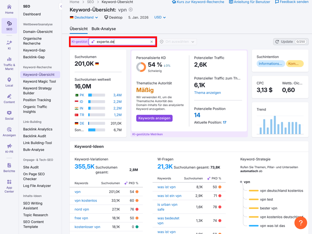Screen dimensions: 312x234
Task: Open the Social section icon
Action: click(x=9, y=115)
